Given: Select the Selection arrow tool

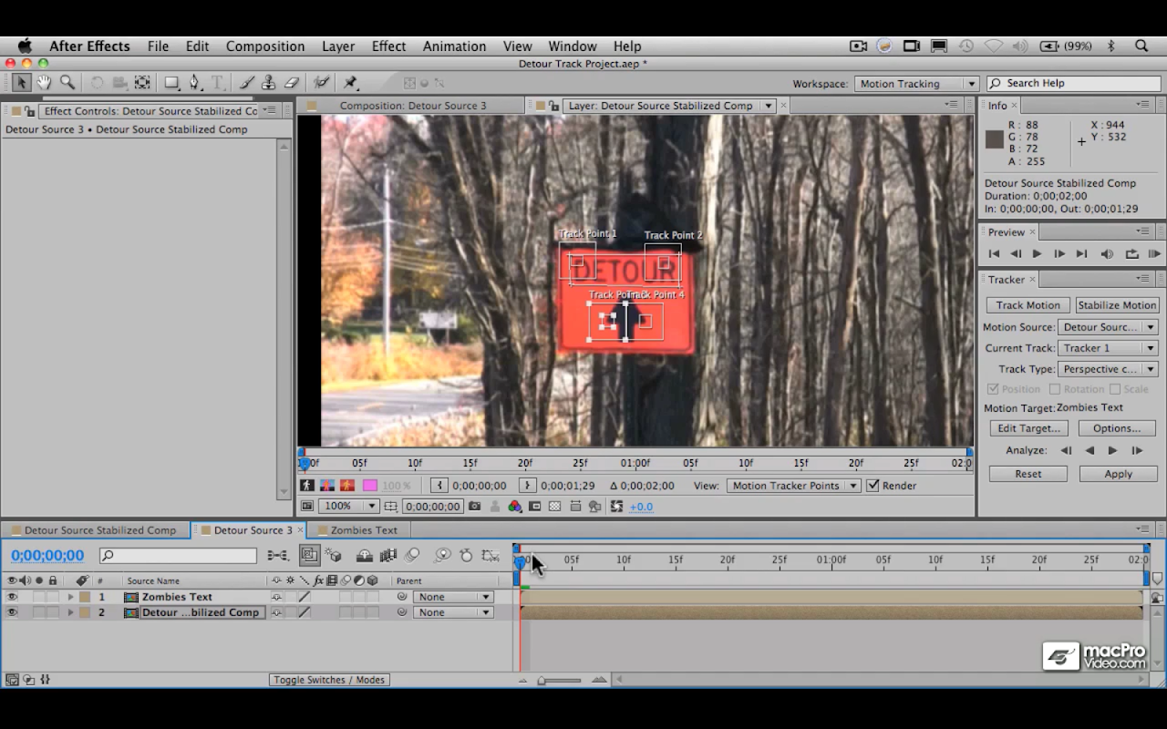Looking at the screenshot, I should [x=21, y=83].
